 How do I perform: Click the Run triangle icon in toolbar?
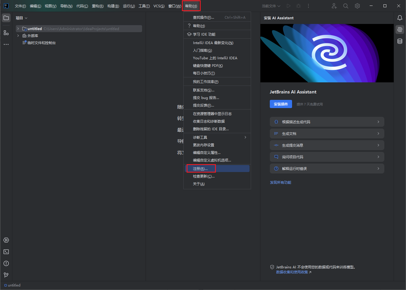(289, 6)
